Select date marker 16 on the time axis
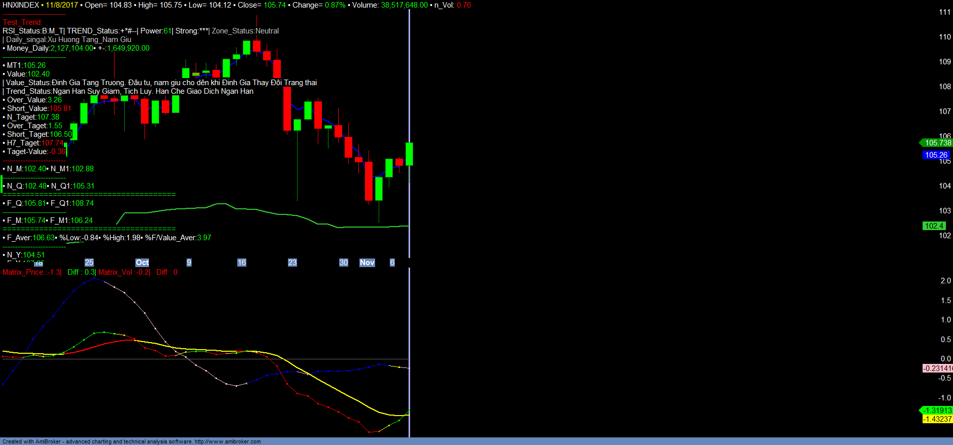This screenshot has width=953, height=445. [242, 263]
